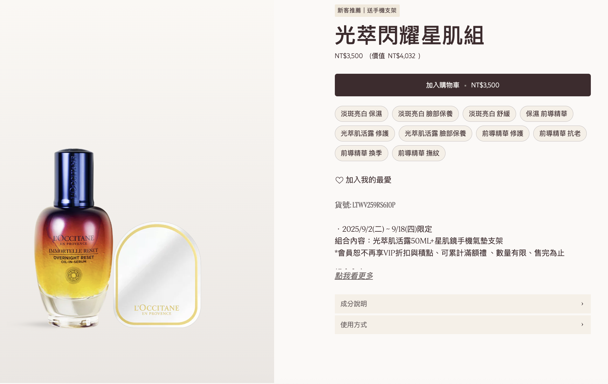Expand the 使用方式 section
The width and height of the screenshot is (608, 384).
point(462,325)
